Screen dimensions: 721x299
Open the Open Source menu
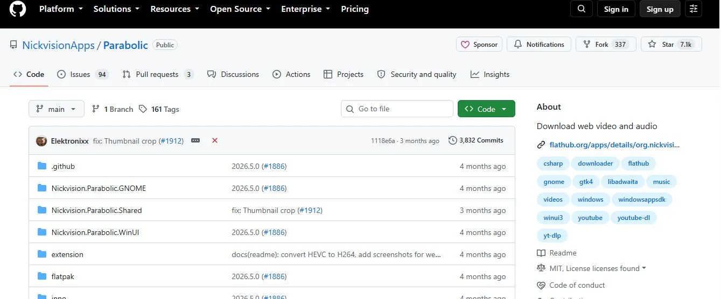[240, 9]
